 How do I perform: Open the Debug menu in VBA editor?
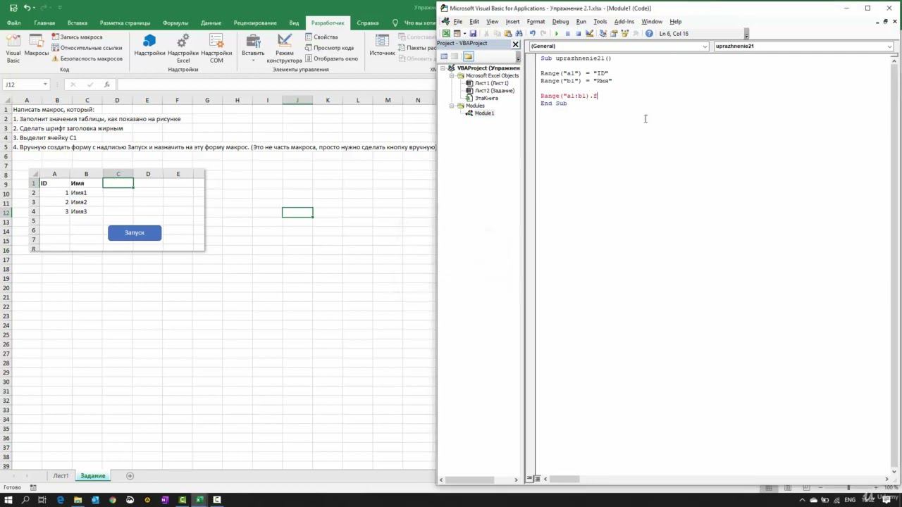tap(560, 22)
